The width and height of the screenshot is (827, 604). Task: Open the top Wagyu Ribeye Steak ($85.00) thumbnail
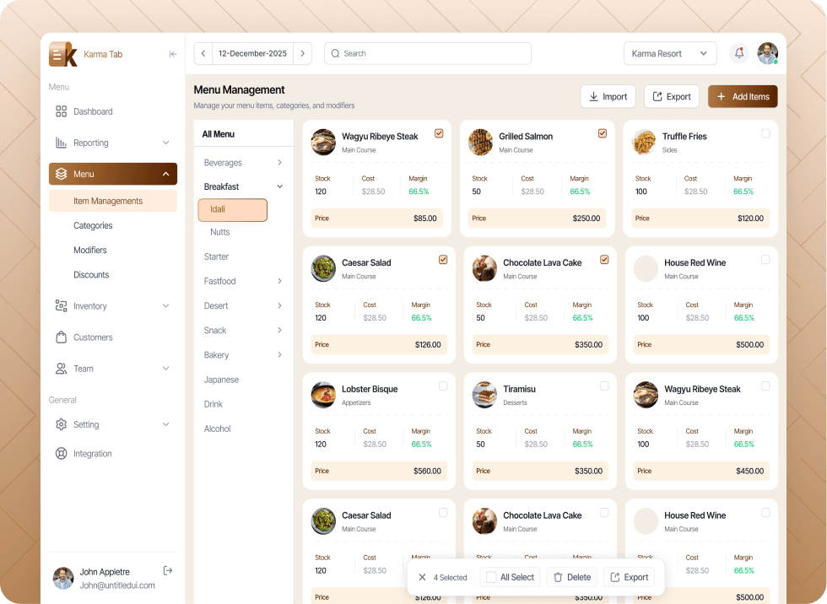[x=323, y=143]
